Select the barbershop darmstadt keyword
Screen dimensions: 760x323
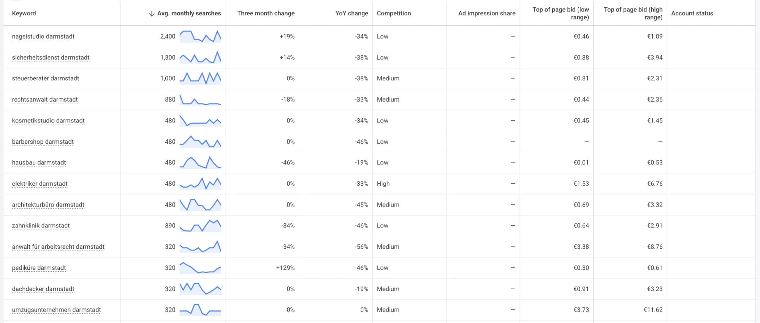point(43,142)
